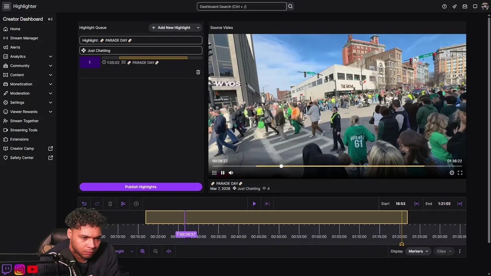Toggle the Clips display option
Image resolution: width=491 pixels, height=276 pixels.
(x=444, y=251)
